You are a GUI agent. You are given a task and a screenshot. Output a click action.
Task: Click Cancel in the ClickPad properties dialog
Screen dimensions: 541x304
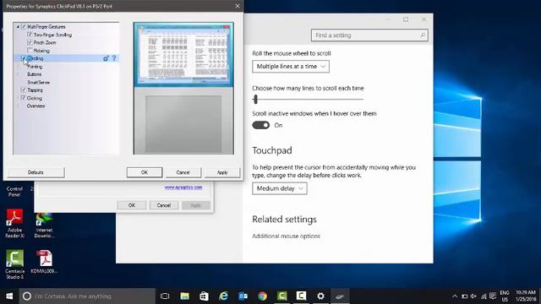183,172
